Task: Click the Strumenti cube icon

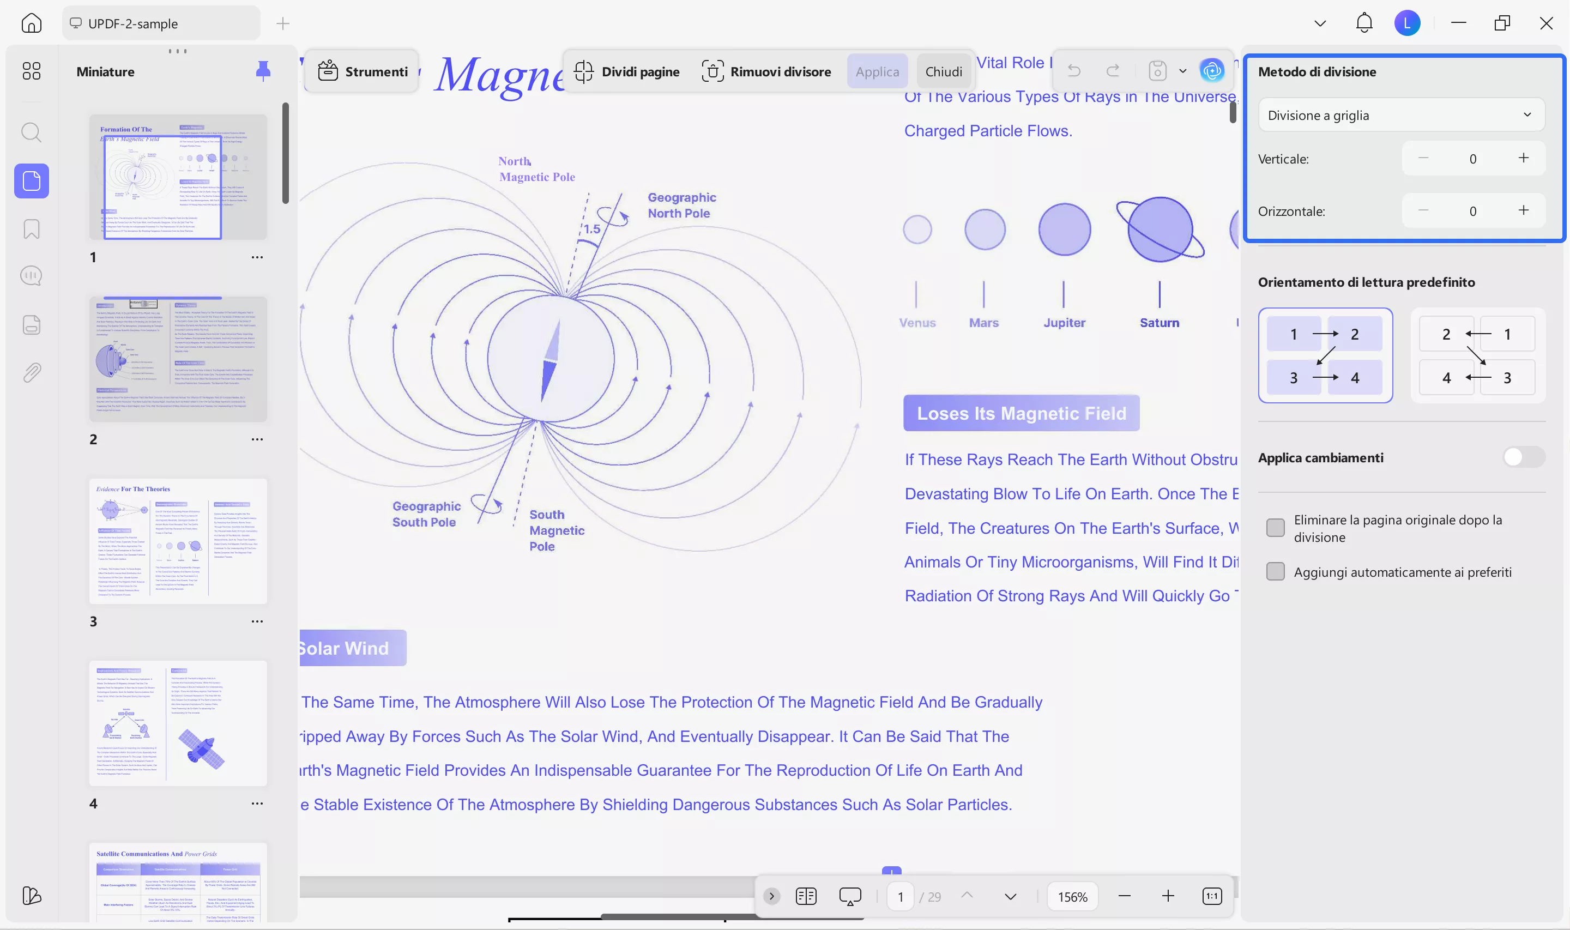Action: click(328, 71)
